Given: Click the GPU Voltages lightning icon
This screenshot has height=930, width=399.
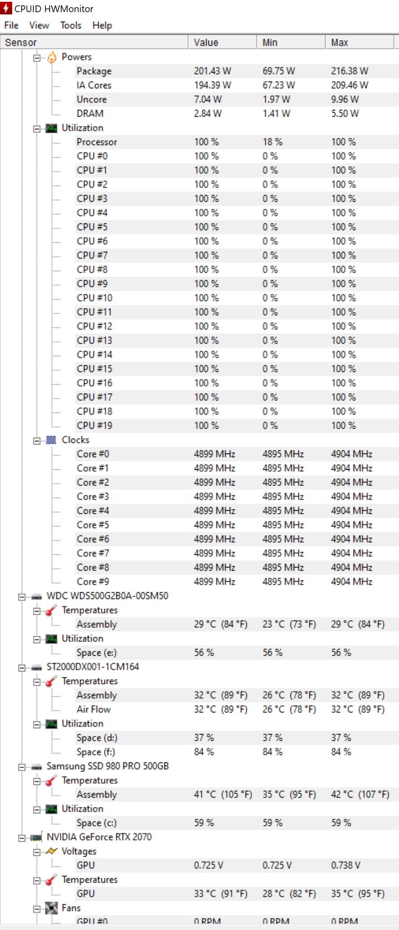Looking at the screenshot, I should click(x=52, y=851).
